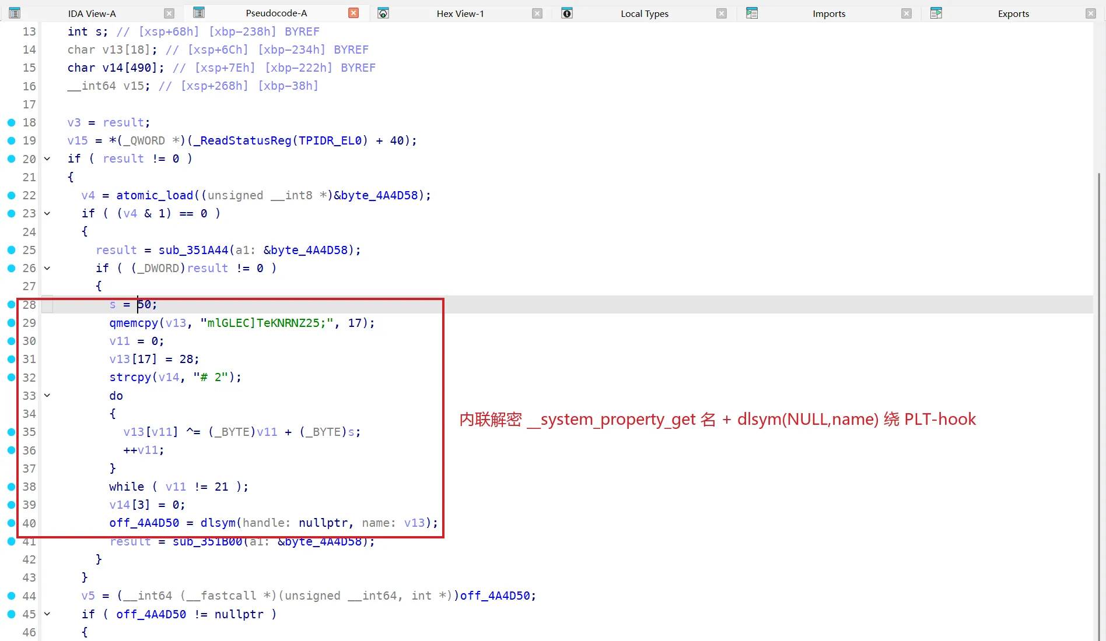The width and height of the screenshot is (1106, 641).
Task: Toggle breakpoint dot on line 40
Action: point(11,523)
